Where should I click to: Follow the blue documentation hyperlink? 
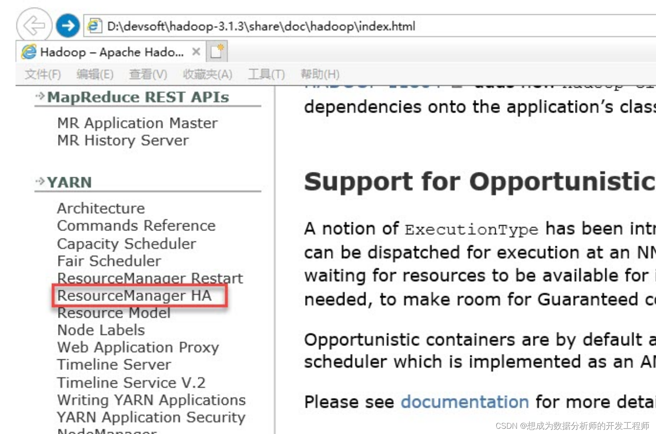[x=465, y=402]
